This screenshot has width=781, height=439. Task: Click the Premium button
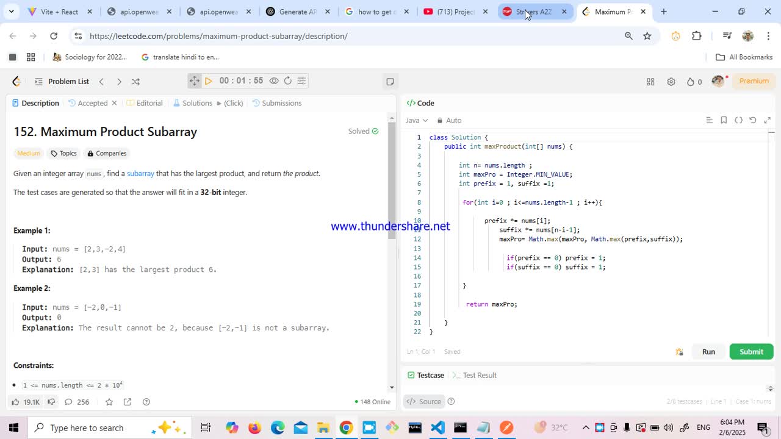tap(754, 81)
